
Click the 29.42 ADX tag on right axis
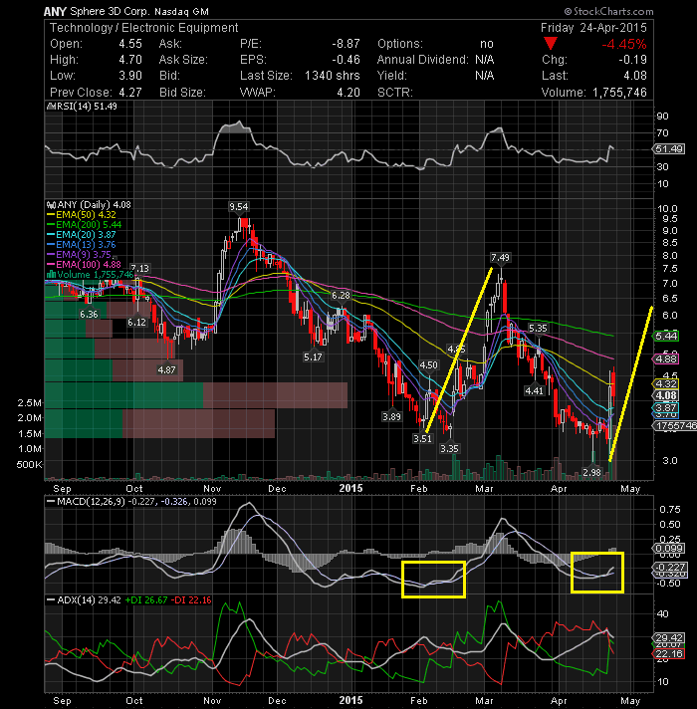click(668, 638)
